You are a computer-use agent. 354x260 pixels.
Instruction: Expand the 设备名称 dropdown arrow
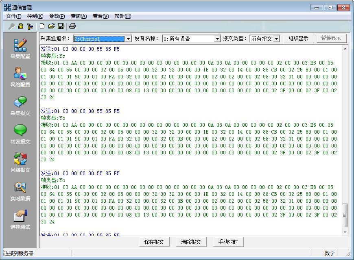tap(217, 39)
